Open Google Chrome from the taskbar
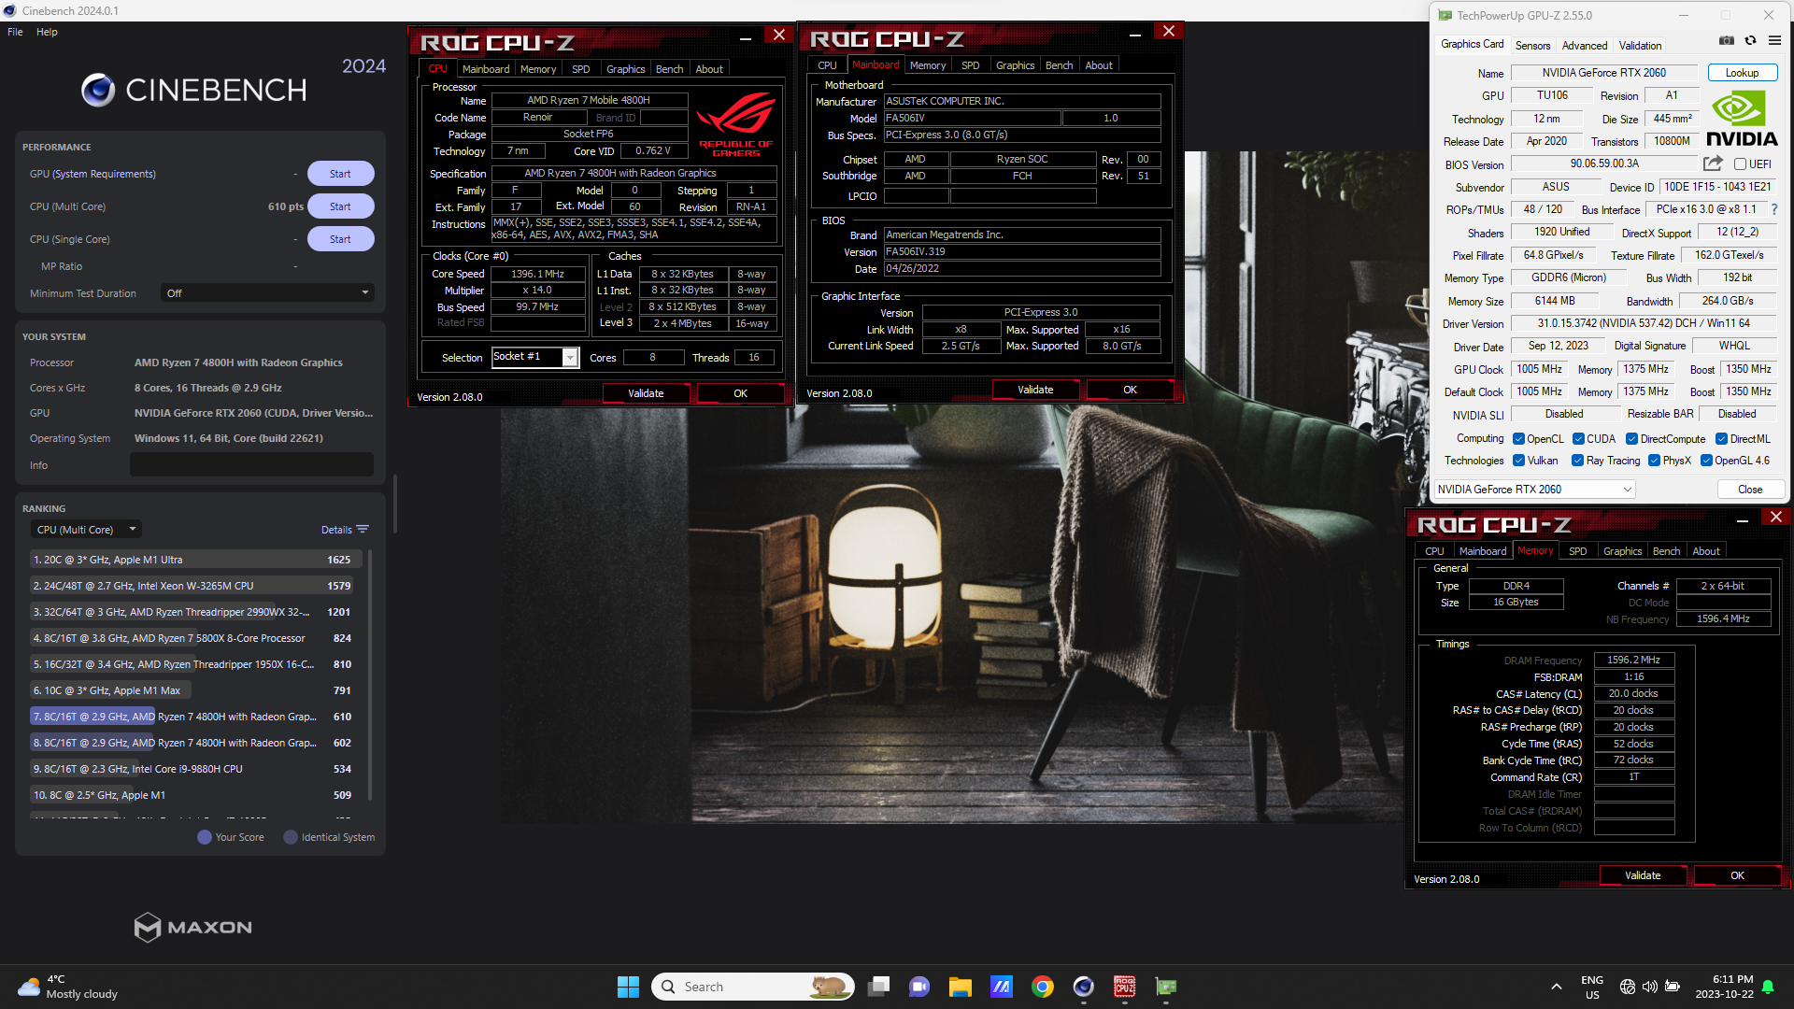Viewport: 1794px width, 1009px height. (x=1043, y=987)
